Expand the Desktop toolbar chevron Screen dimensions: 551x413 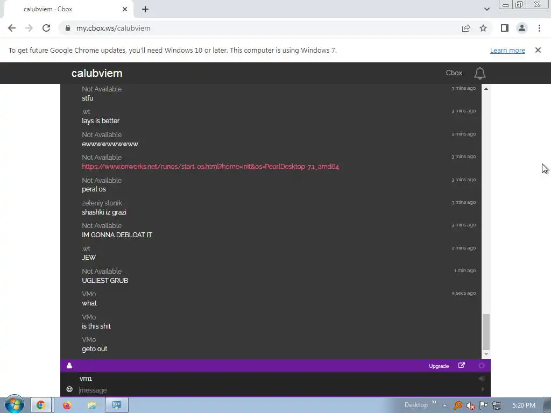(434, 402)
